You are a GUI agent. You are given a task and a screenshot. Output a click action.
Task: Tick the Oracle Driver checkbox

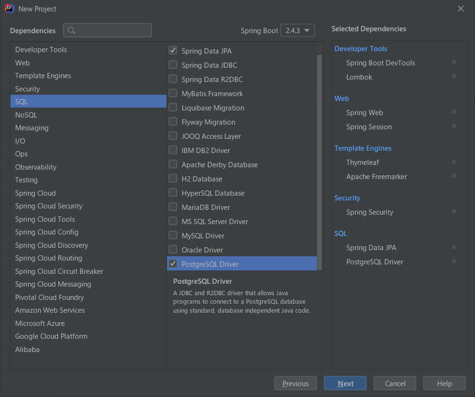tap(173, 250)
